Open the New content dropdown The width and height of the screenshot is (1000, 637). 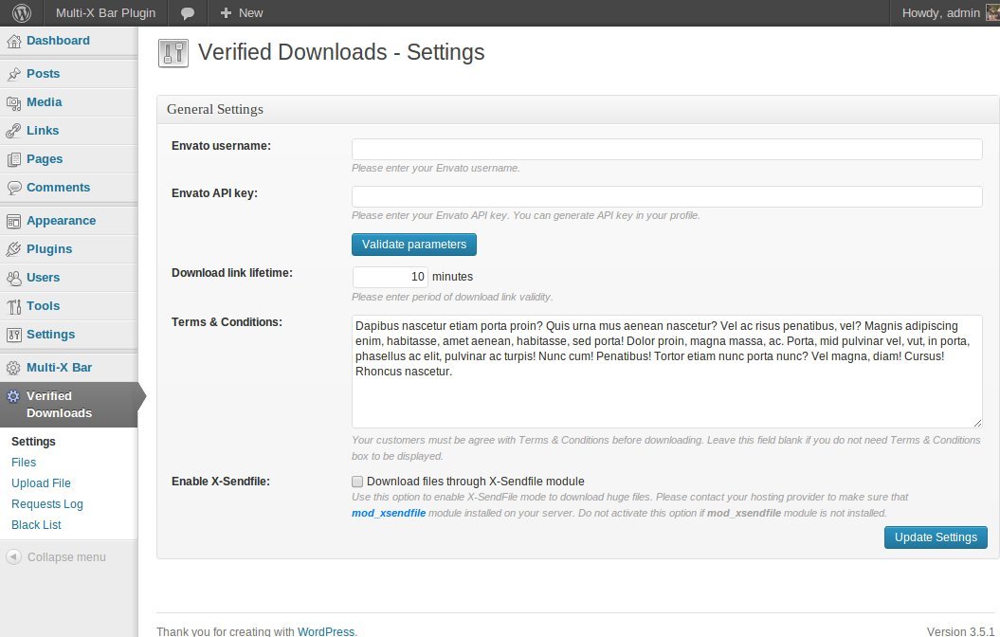(x=241, y=13)
